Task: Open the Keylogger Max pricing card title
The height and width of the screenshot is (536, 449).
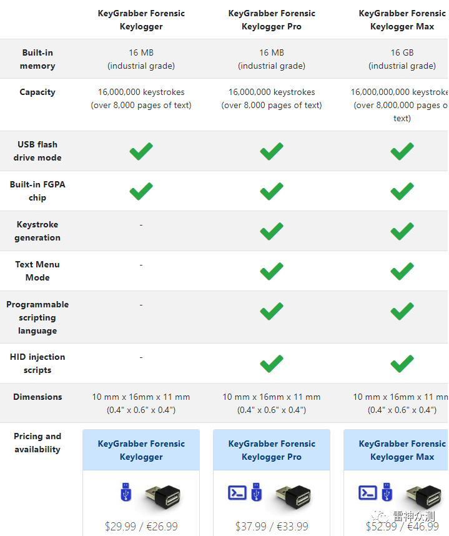Action: pos(402,450)
